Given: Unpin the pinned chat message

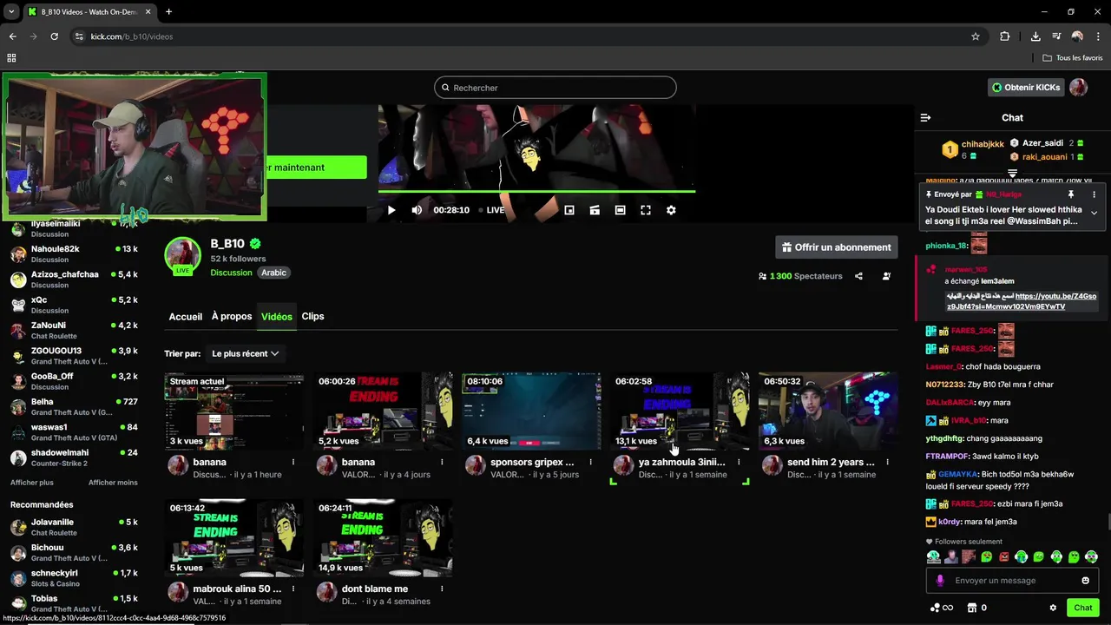Looking at the screenshot, I should coord(1070,194).
